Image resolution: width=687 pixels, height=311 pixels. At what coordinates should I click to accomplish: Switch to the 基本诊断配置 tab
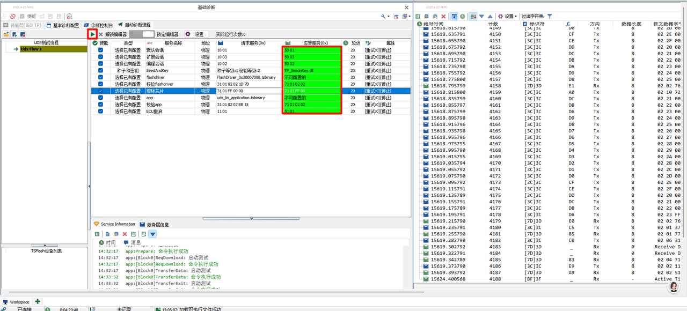click(63, 25)
